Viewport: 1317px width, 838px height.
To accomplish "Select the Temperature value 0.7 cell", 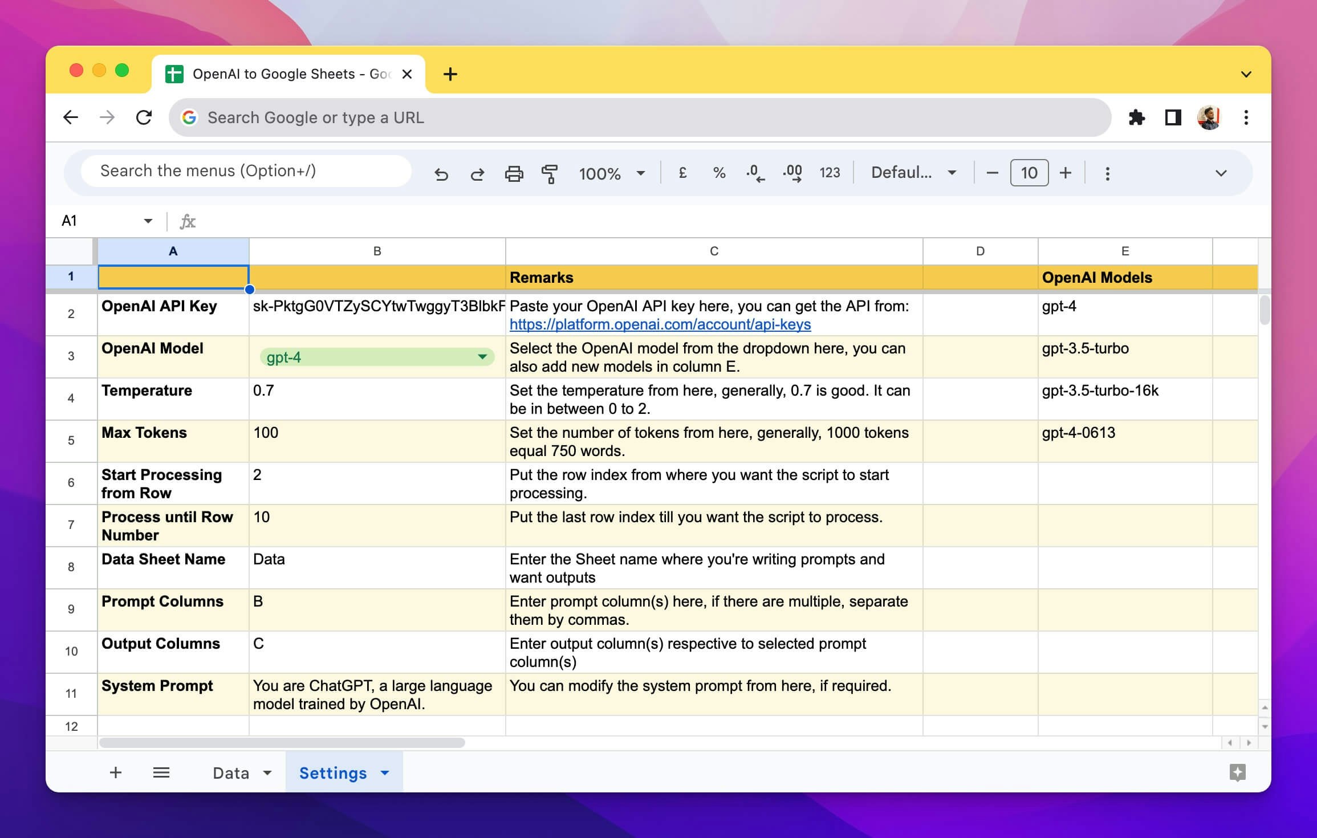I will tap(377, 399).
